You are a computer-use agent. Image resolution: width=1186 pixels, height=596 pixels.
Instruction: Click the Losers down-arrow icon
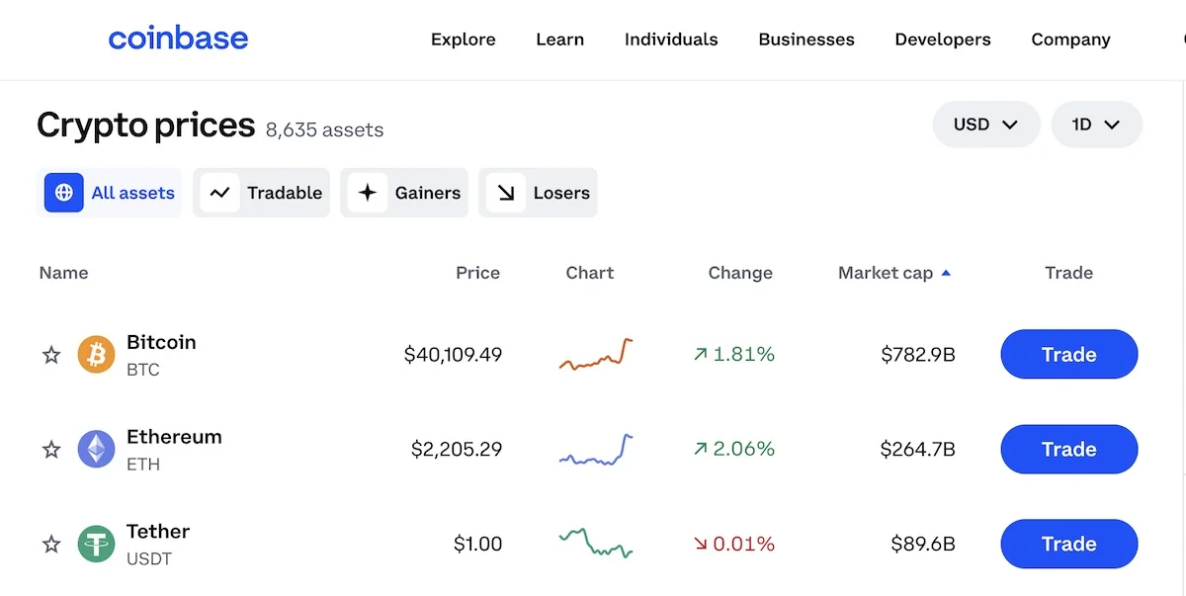point(506,193)
